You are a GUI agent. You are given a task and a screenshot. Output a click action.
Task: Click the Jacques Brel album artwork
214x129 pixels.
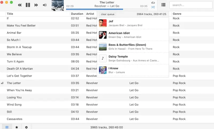coord(103,23)
